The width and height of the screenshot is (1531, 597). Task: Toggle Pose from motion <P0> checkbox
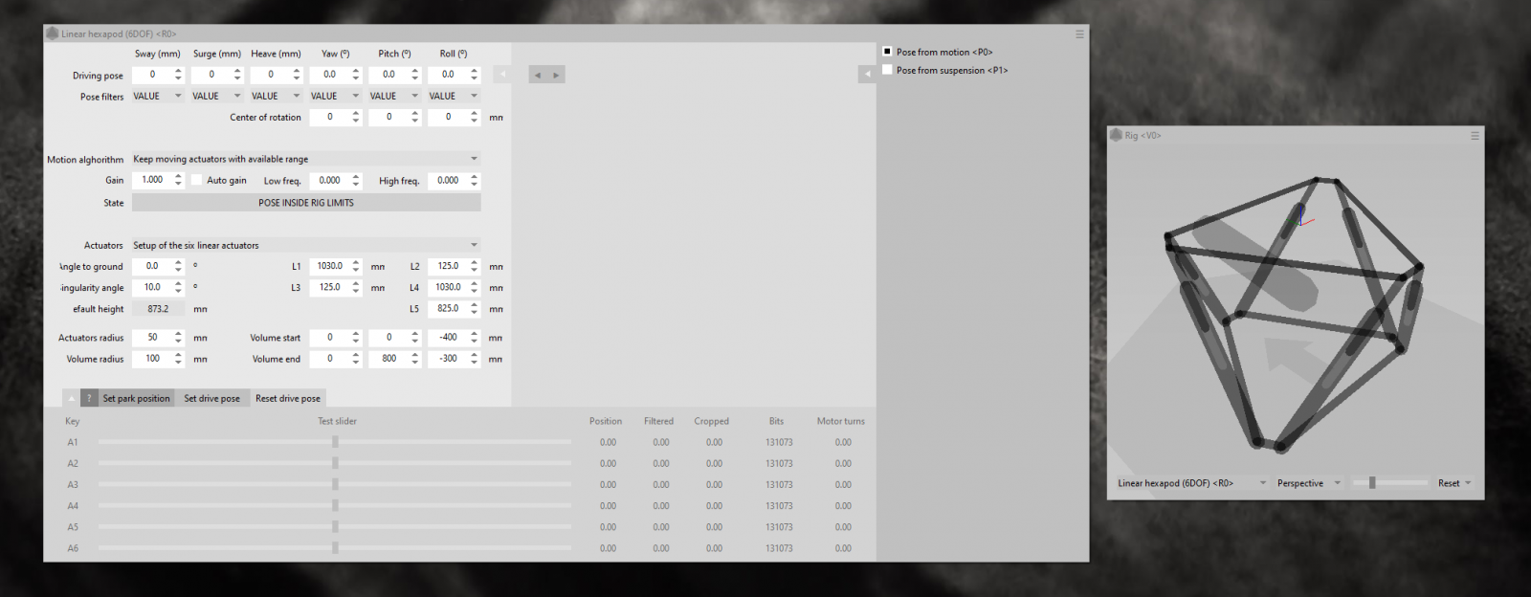click(887, 52)
